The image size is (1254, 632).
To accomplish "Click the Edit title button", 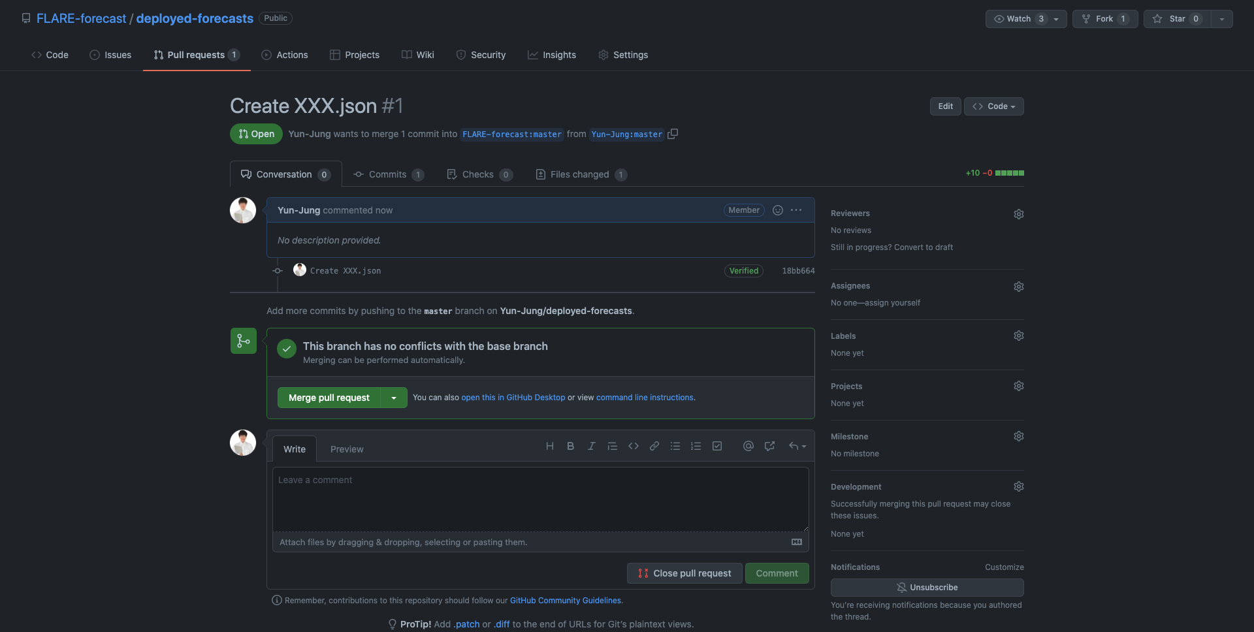I will (946, 106).
